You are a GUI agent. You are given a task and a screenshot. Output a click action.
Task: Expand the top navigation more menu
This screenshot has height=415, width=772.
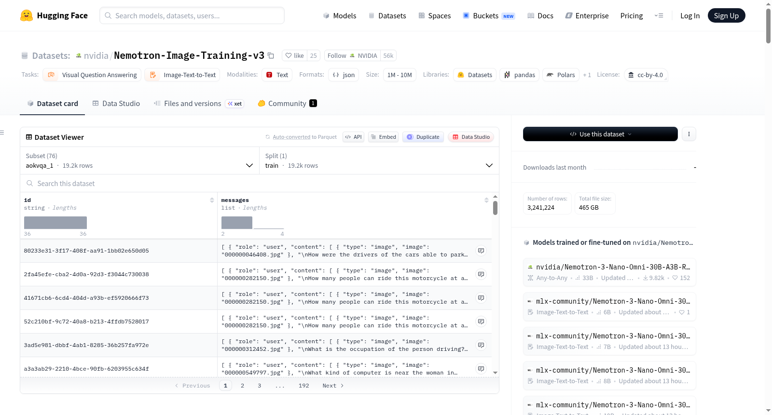(x=659, y=15)
